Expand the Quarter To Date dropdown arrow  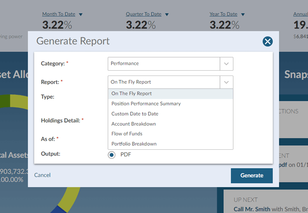pos(167,14)
